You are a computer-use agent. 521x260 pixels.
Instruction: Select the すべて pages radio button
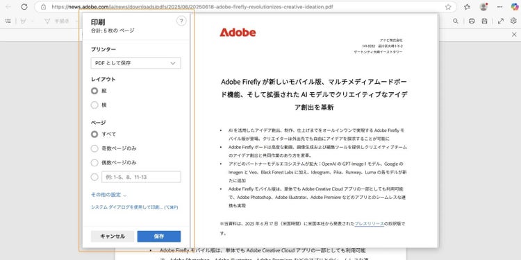click(x=94, y=135)
